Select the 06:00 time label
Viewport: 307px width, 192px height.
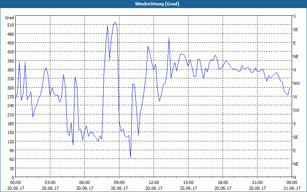tap(84, 183)
